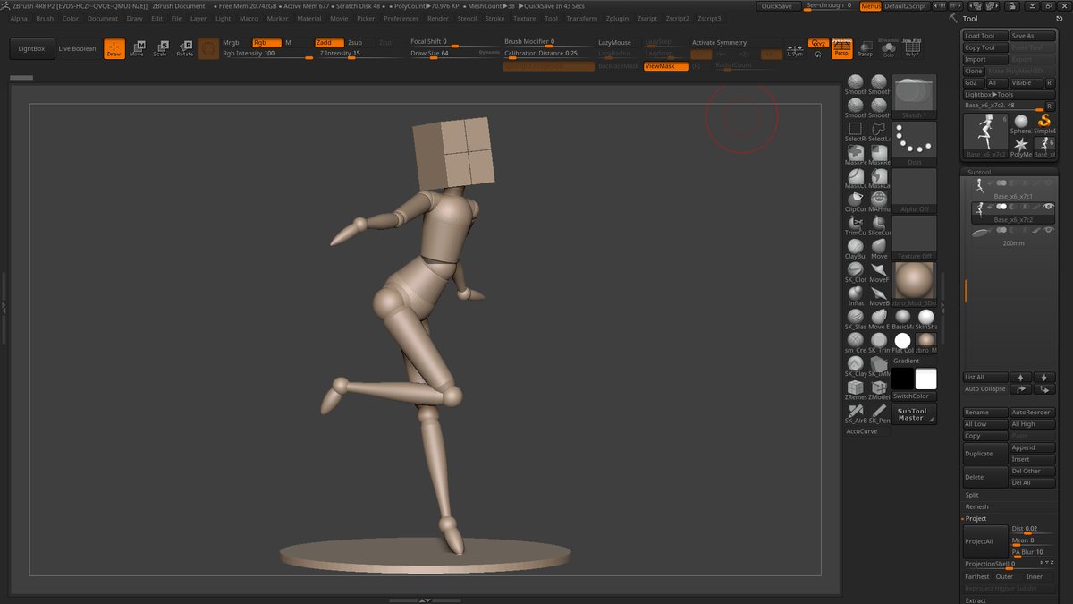Select the Draw mode icon
Image resolution: width=1073 pixels, height=604 pixels.
(114, 49)
